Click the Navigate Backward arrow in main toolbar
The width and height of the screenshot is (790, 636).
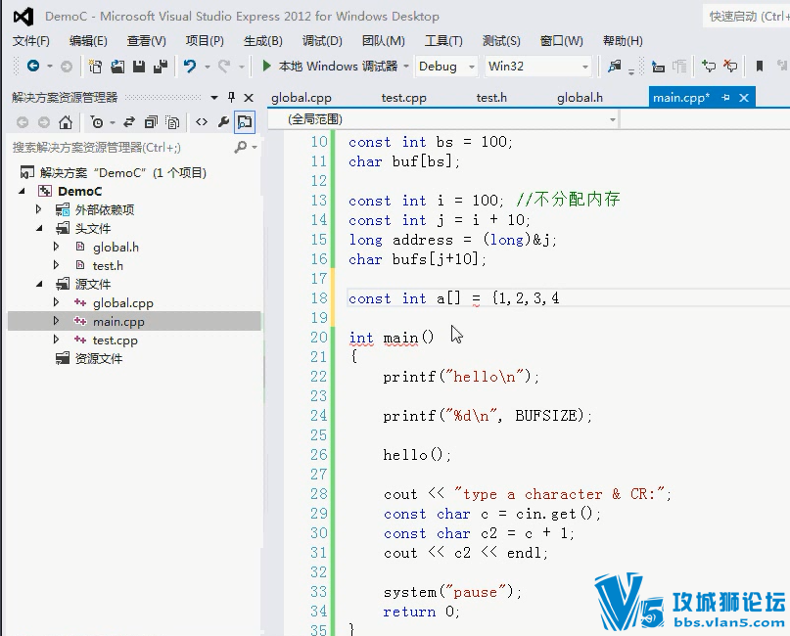click(33, 66)
